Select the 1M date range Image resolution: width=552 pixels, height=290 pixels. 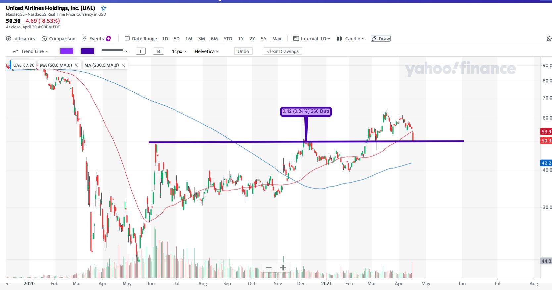pyautogui.click(x=189, y=39)
